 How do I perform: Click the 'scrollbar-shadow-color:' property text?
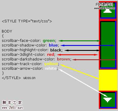coord(24,45)
